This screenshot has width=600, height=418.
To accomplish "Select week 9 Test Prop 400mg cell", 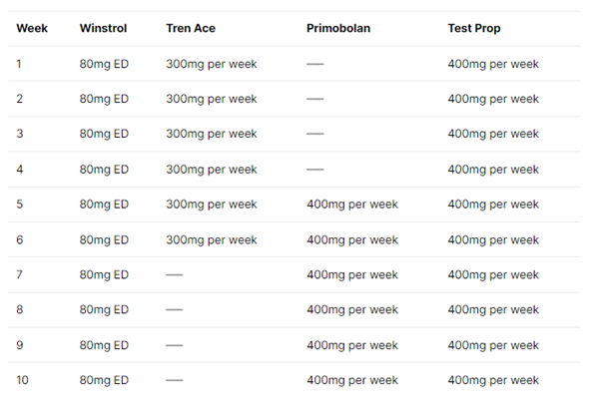I will click(493, 345).
